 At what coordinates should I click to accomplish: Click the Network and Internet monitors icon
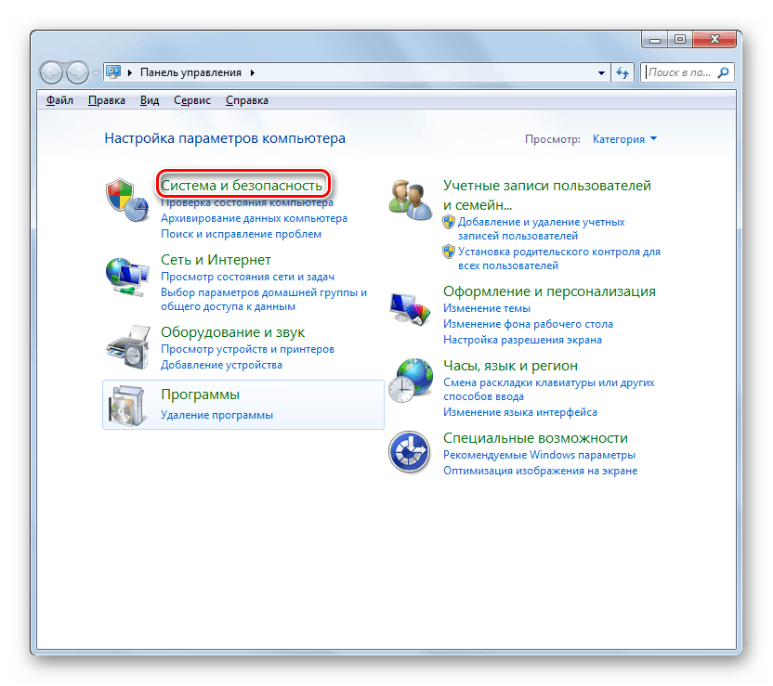point(127,274)
